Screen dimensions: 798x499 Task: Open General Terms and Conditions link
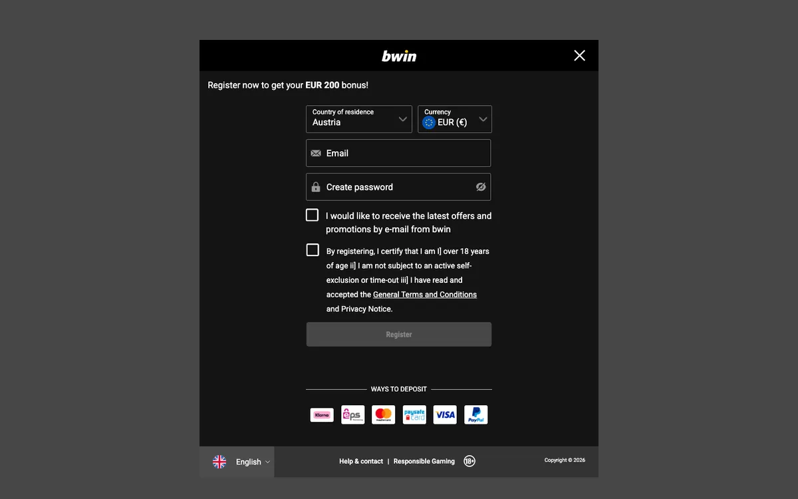425,295
